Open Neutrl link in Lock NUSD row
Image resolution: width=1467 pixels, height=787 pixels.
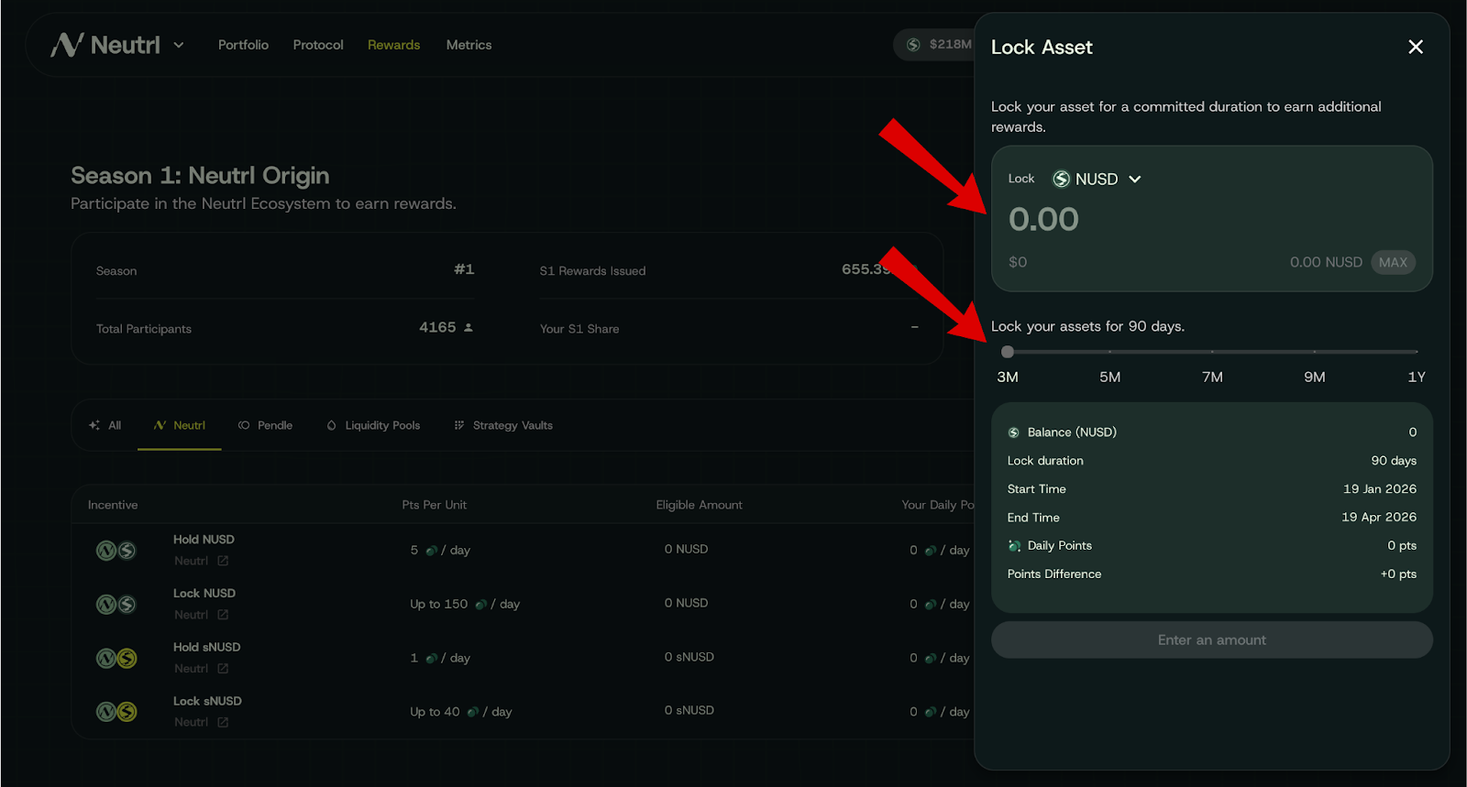pos(202,615)
